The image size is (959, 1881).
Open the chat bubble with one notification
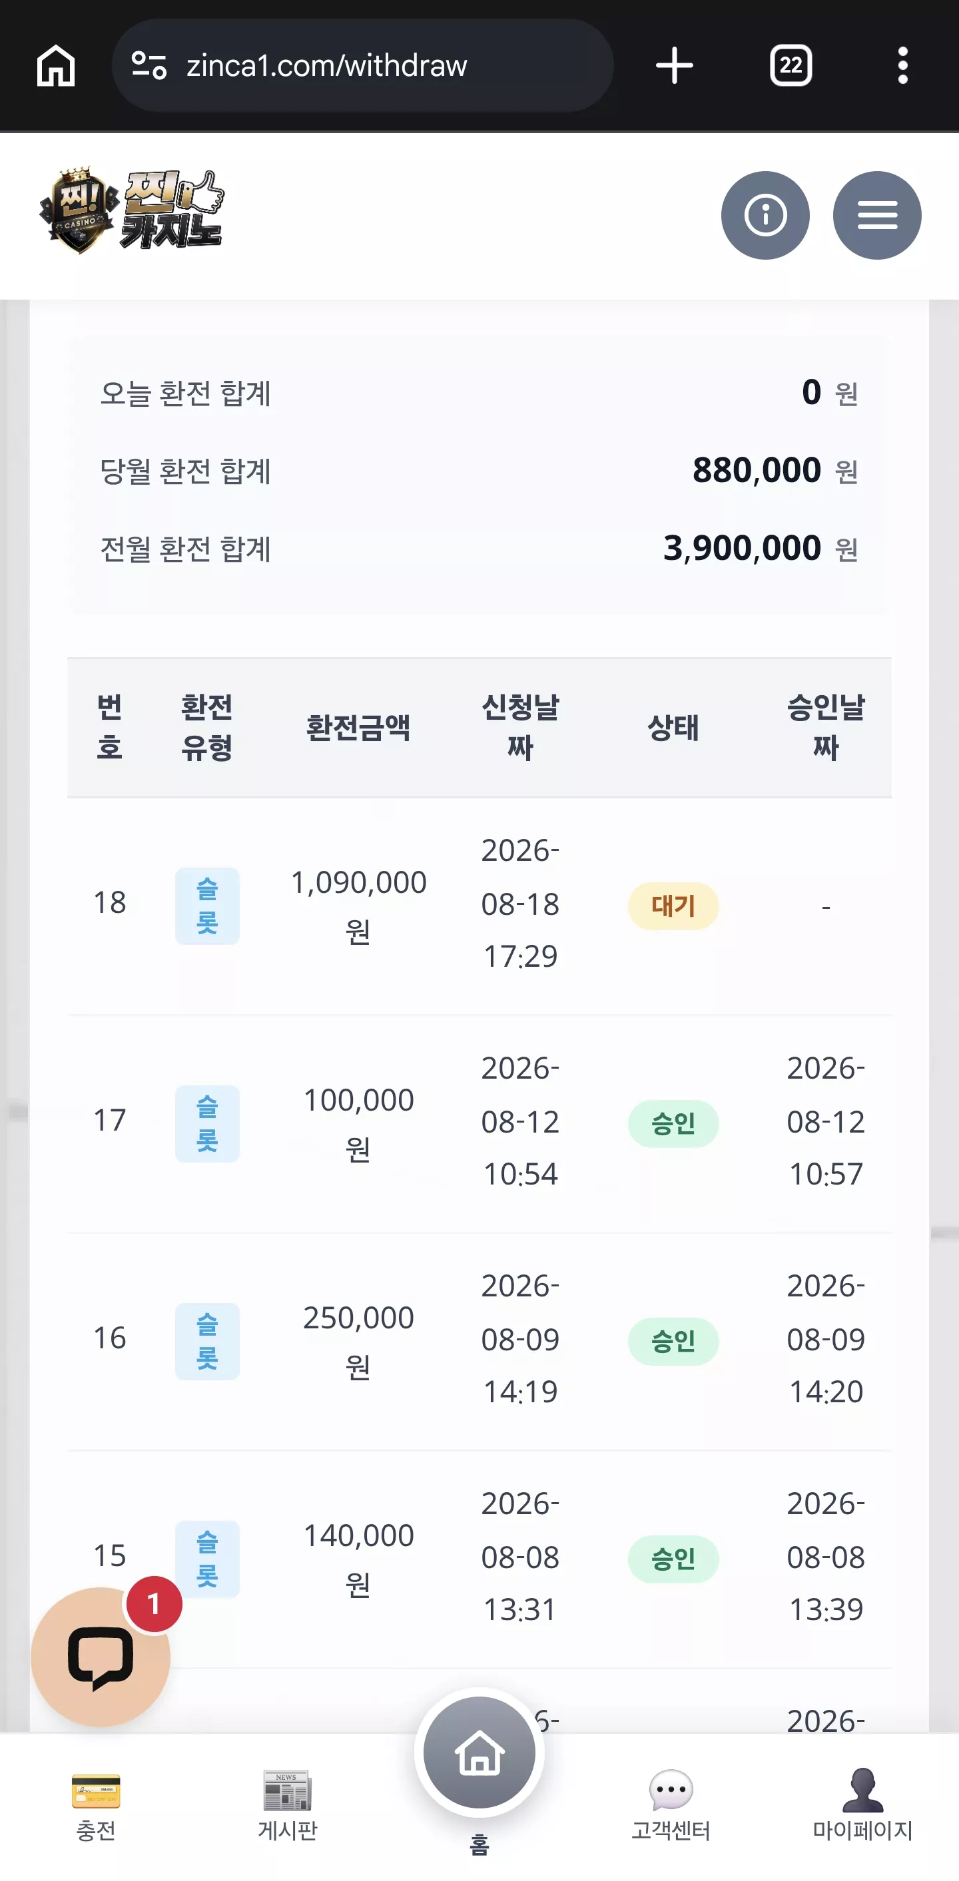click(x=101, y=1656)
